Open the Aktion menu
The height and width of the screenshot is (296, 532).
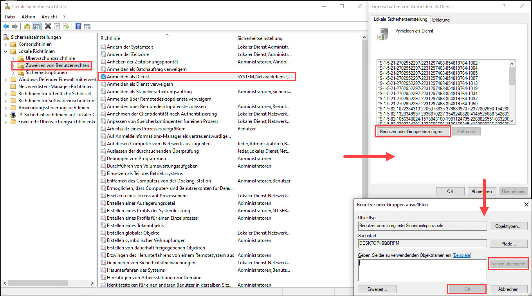pos(28,17)
